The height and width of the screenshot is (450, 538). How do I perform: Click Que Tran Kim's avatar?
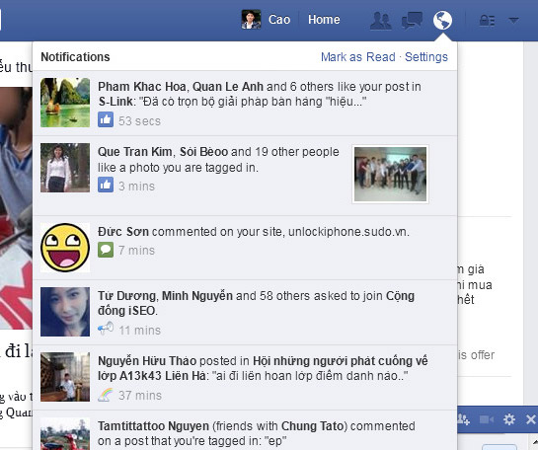(x=65, y=168)
